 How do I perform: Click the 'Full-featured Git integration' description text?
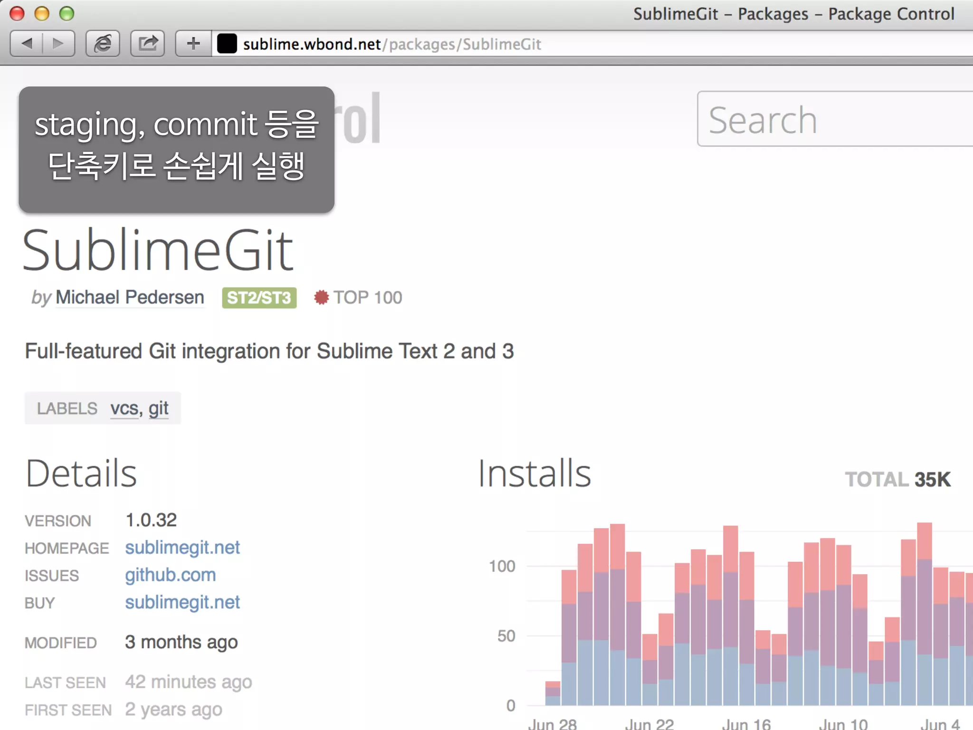269,352
